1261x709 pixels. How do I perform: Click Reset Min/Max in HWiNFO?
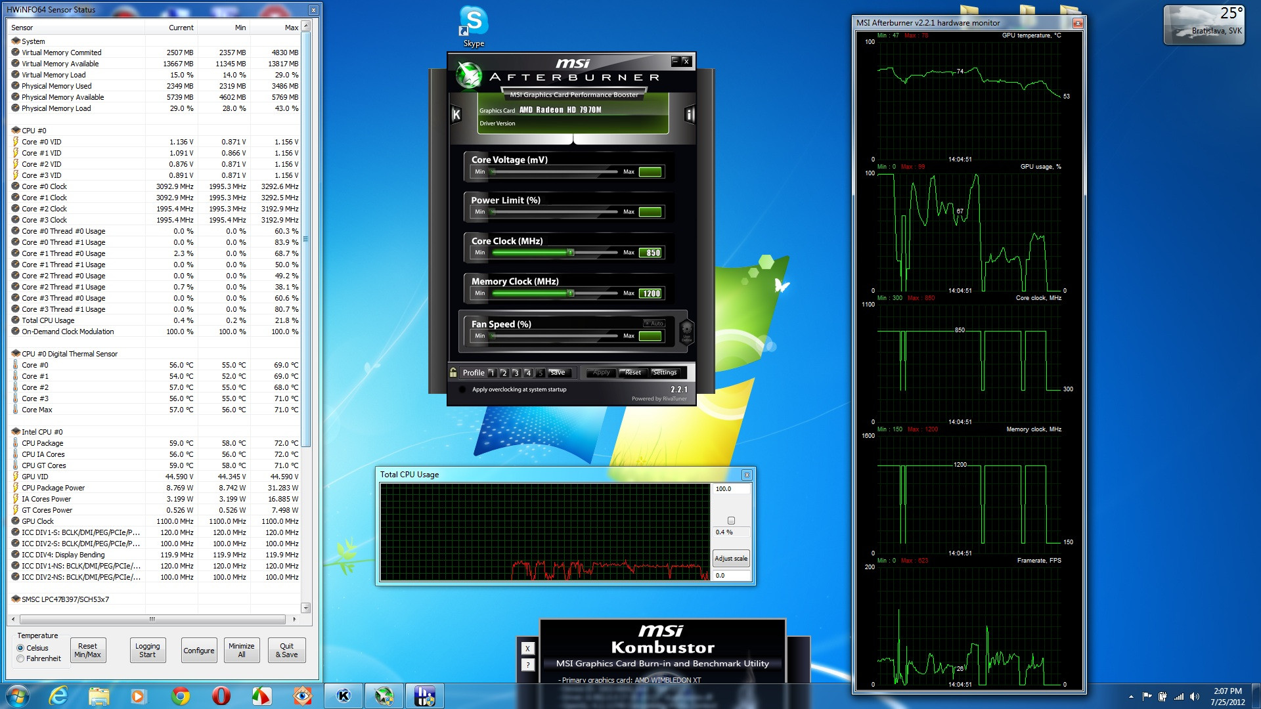(x=87, y=651)
